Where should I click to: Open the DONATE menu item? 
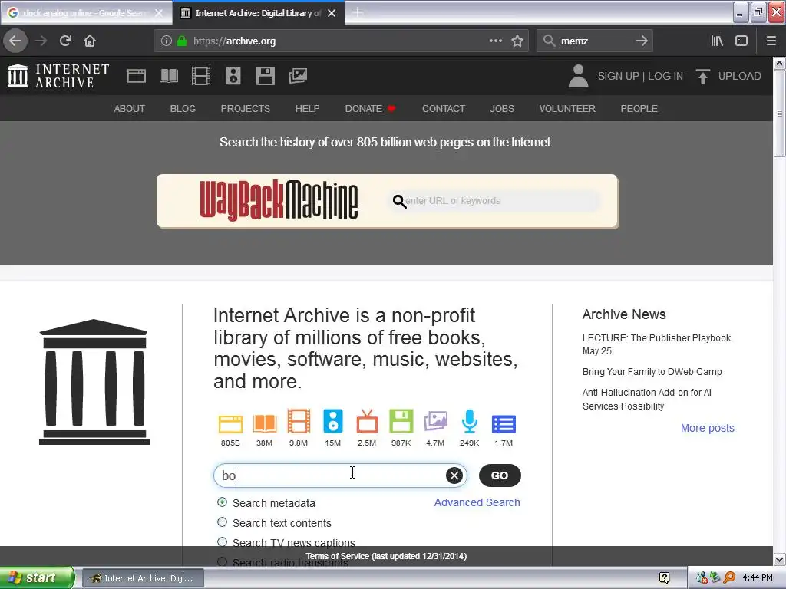click(370, 108)
